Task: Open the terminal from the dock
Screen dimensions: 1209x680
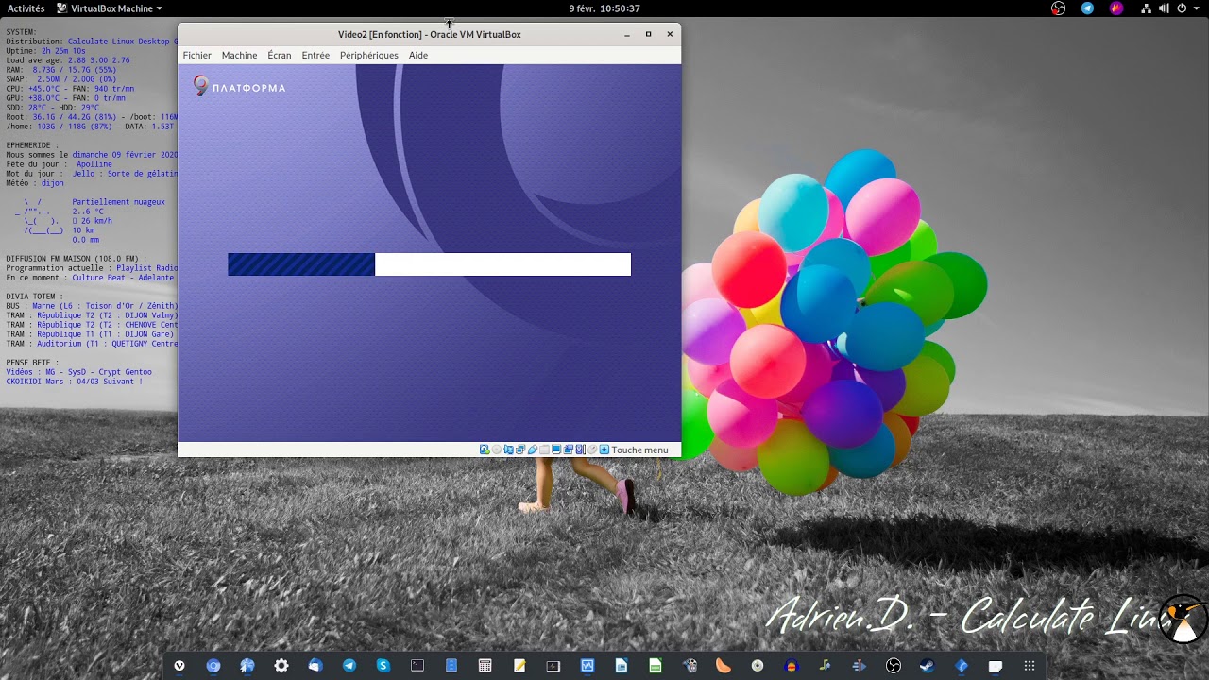Action: point(417,666)
